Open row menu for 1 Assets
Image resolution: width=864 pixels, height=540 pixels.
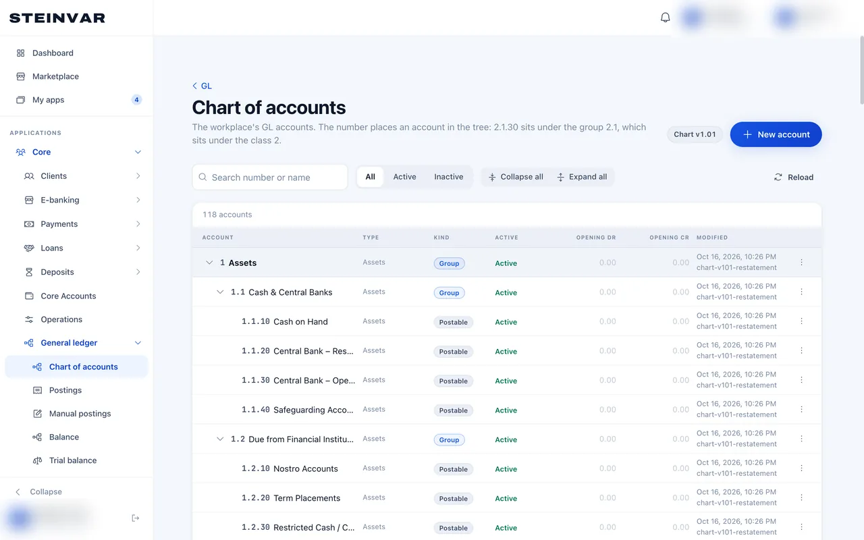click(801, 263)
